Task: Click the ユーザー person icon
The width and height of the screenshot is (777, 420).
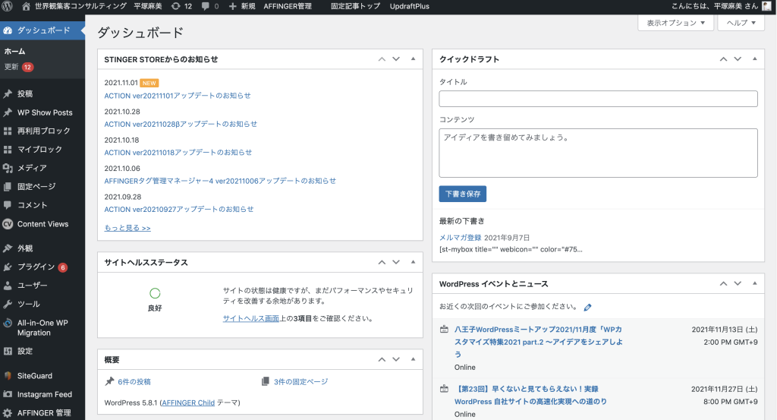Action: [8, 286]
